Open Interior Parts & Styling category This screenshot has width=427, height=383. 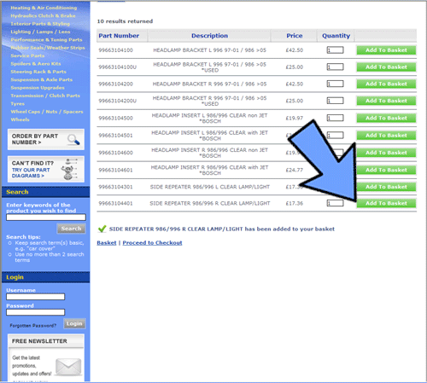pos(40,24)
